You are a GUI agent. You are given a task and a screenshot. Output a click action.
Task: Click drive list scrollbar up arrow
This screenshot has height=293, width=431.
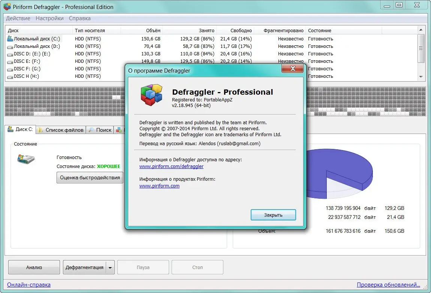[421, 29]
